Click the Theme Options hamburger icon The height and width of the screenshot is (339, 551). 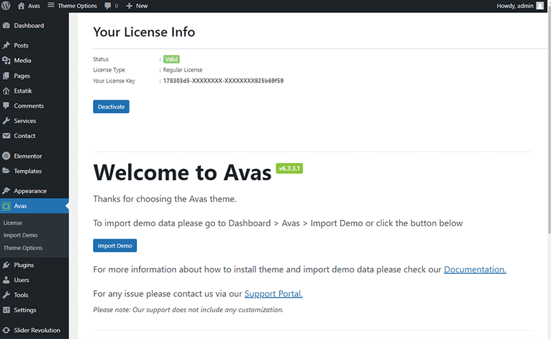click(x=51, y=5)
